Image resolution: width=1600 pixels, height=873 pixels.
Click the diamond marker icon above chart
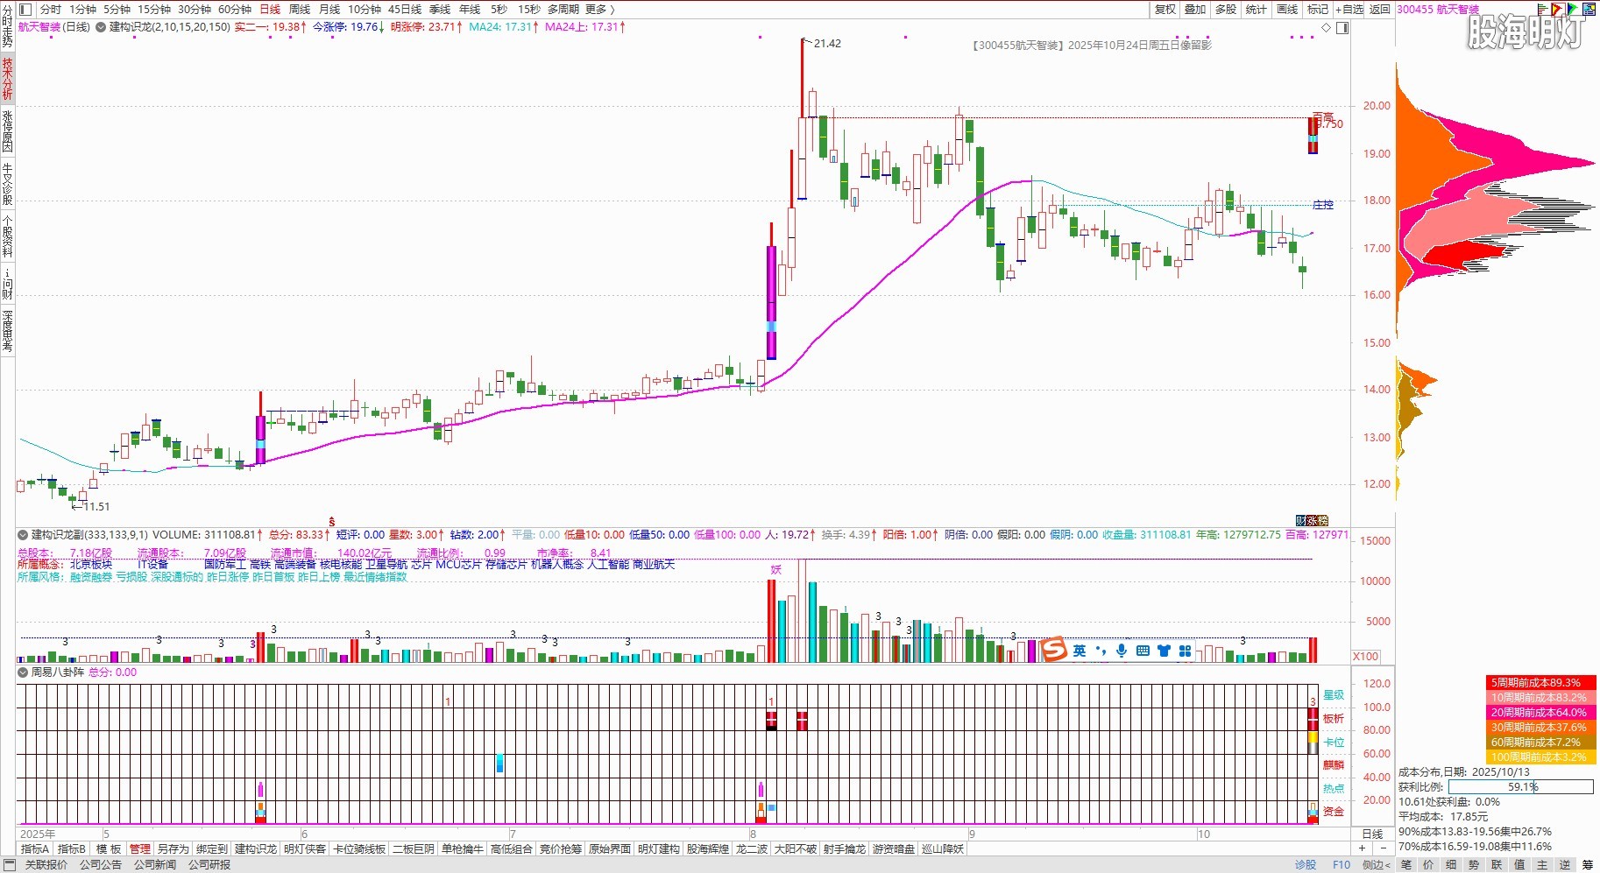(x=1326, y=28)
